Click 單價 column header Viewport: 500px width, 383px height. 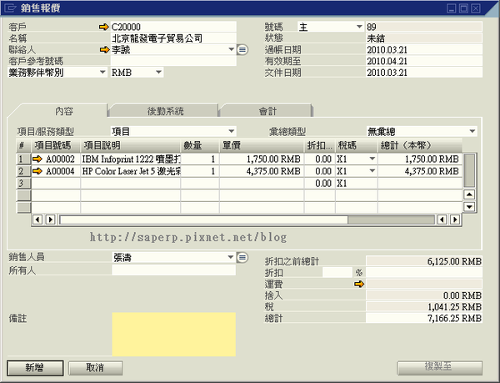pyautogui.click(x=262, y=145)
